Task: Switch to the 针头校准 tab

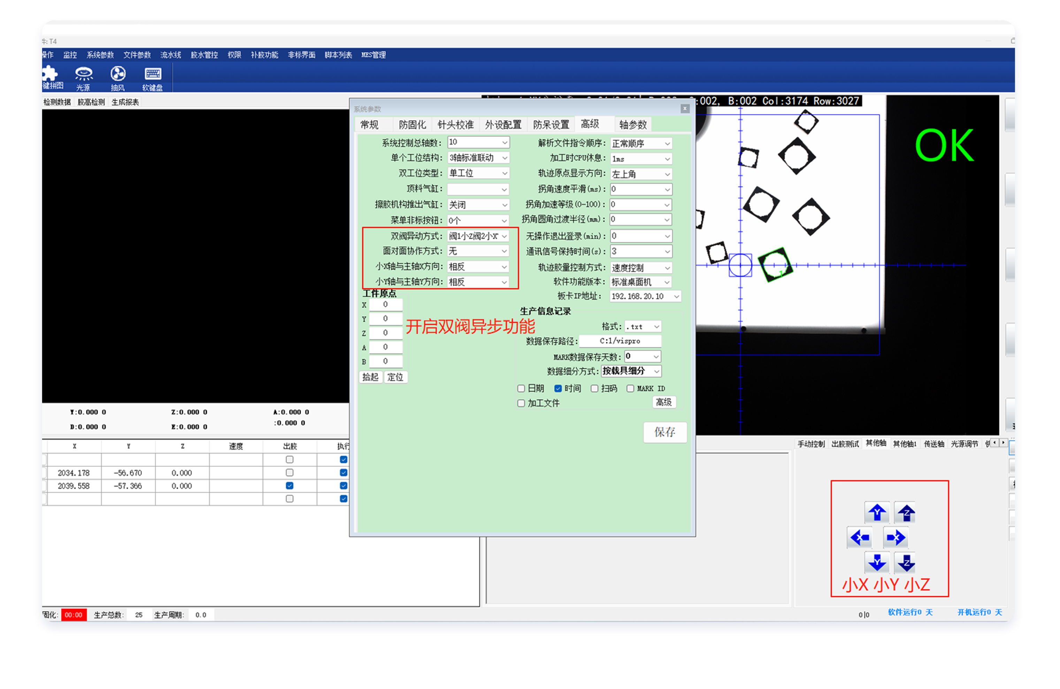Action: tap(455, 125)
